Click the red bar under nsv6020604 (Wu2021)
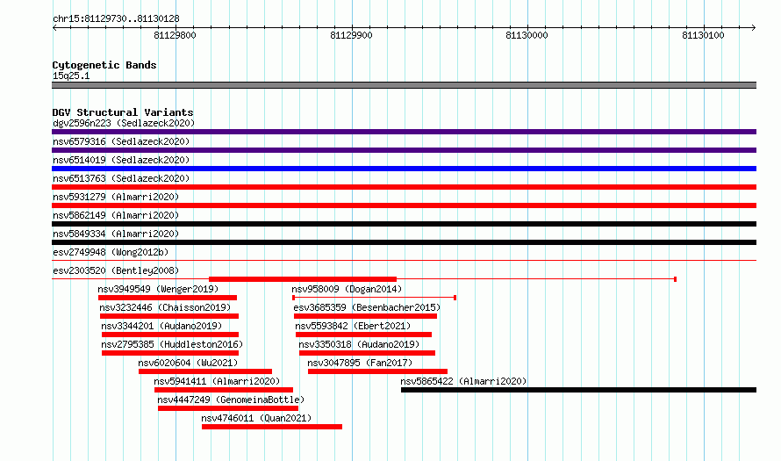The width and height of the screenshot is (781, 461). pos(205,371)
